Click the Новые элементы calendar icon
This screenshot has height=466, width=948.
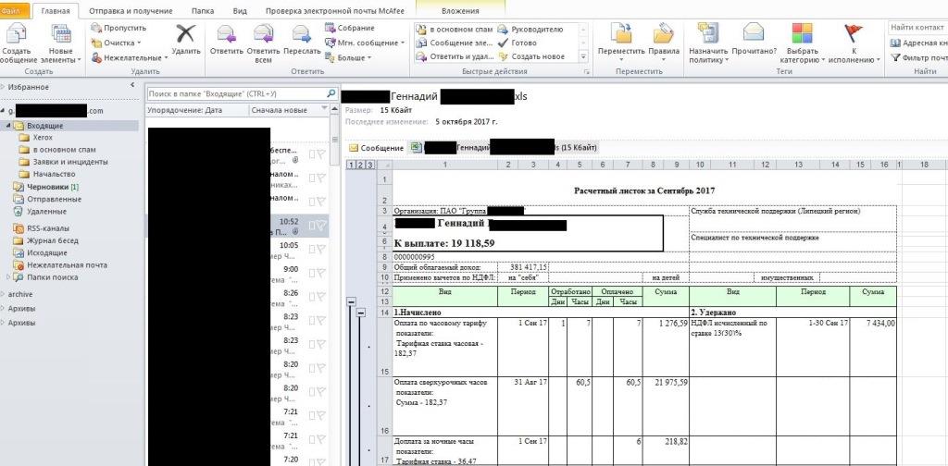(x=61, y=34)
